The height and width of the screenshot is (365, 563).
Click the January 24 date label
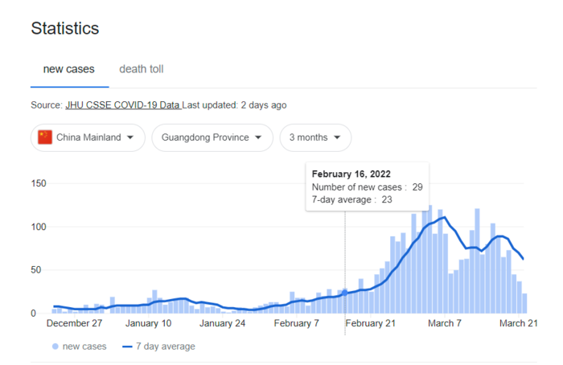point(223,323)
